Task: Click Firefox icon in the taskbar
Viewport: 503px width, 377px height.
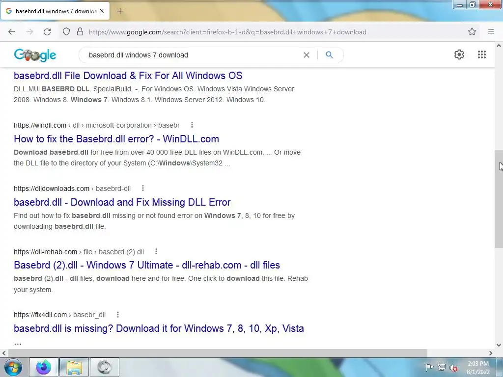Action: pyautogui.click(x=44, y=367)
